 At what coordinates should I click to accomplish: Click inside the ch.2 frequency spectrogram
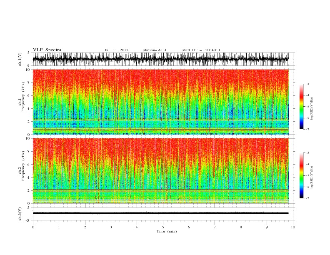coord(160,171)
